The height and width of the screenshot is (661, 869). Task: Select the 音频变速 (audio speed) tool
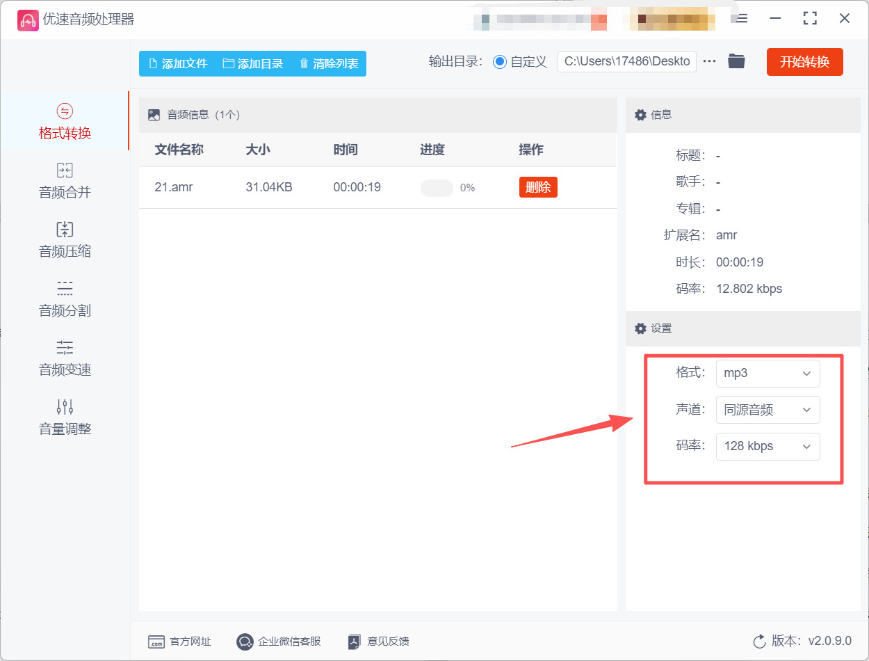pos(65,358)
